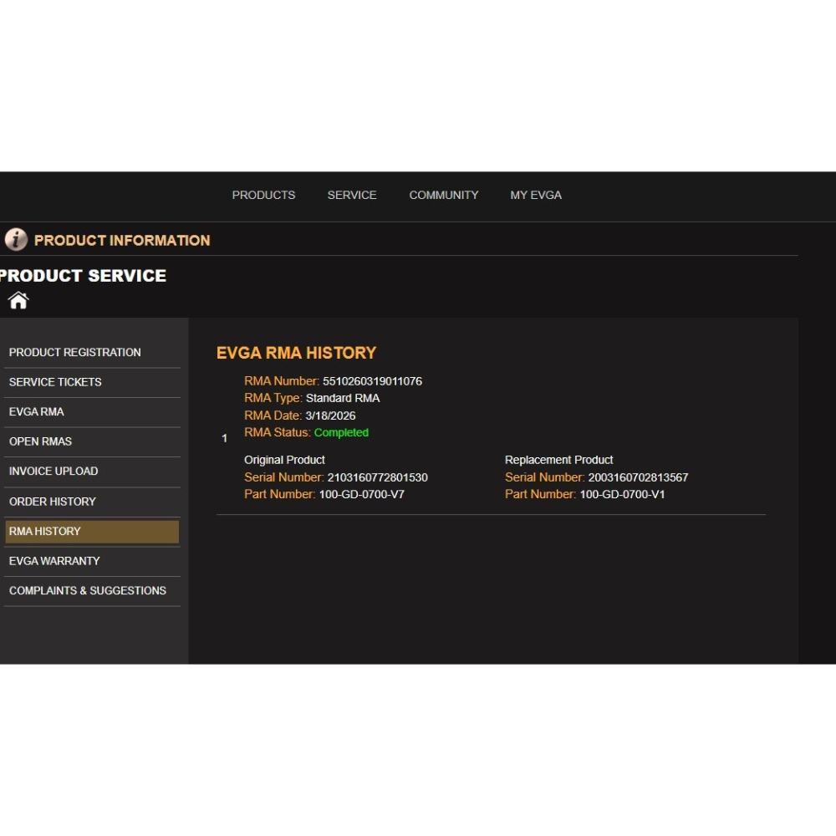Click replacement part number 100-GD-0700-V1
The height and width of the screenshot is (836, 836).
click(622, 494)
